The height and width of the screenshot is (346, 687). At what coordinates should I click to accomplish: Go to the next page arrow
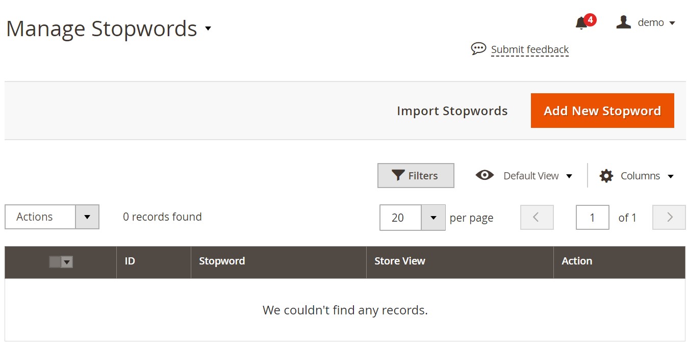(669, 218)
